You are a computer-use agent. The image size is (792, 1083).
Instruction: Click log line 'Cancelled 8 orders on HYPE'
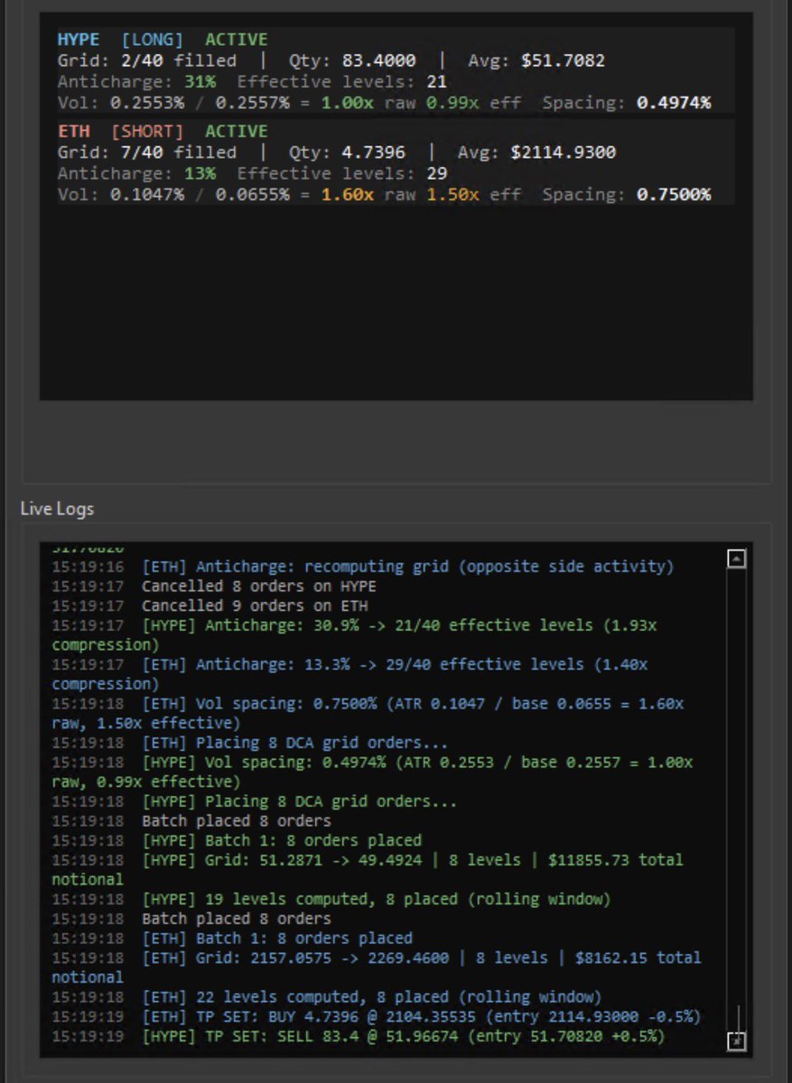click(259, 586)
